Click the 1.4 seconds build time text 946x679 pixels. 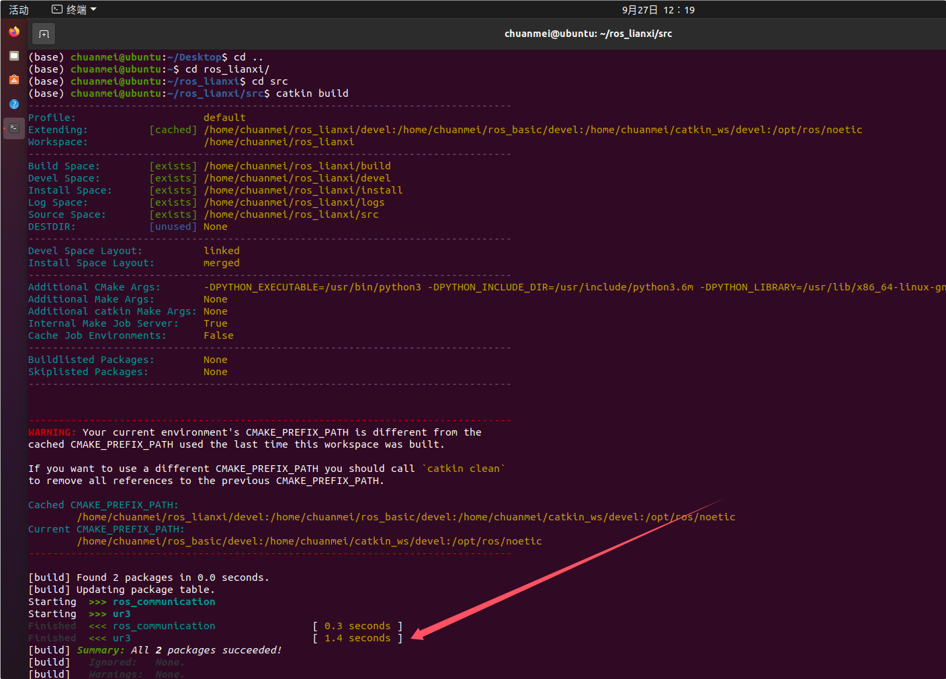coord(358,638)
